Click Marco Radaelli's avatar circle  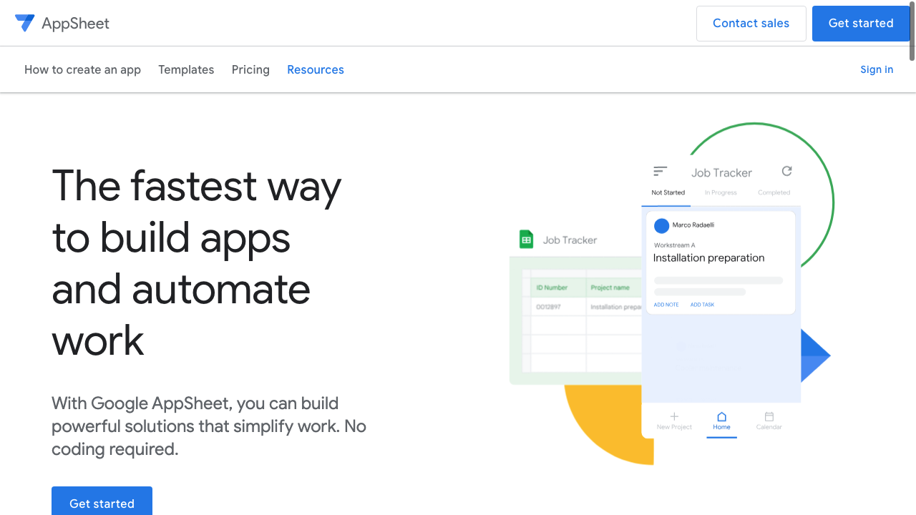[662, 225]
